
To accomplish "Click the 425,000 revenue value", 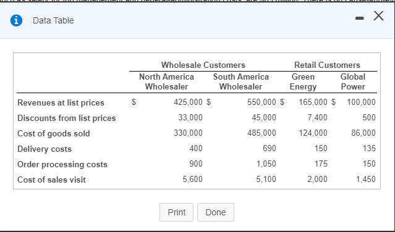I will pos(188,102).
